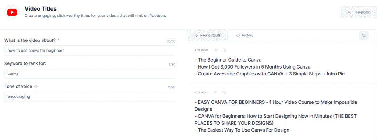The image size is (377, 140).
Task: Click 'CANVA for Beginners: How to Start' title
Action: click(x=275, y=119)
